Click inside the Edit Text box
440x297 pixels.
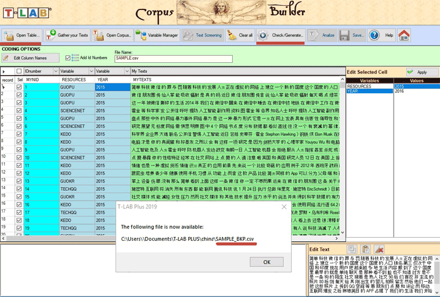point(371,275)
